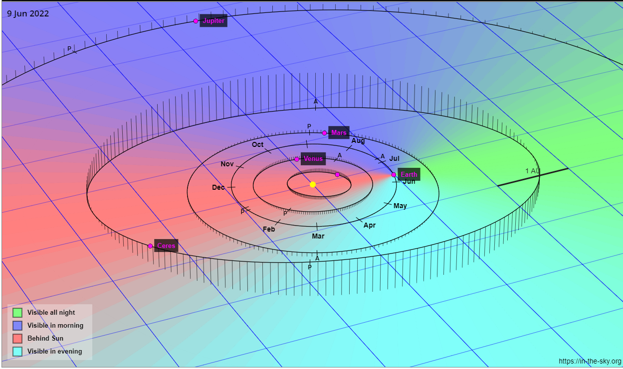The image size is (623, 369).
Task: Click the 'P' marker left of Mars label
Action: [309, 126]
